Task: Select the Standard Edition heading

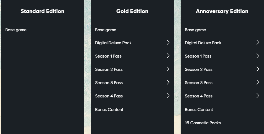Action: (x=42, y=11)
